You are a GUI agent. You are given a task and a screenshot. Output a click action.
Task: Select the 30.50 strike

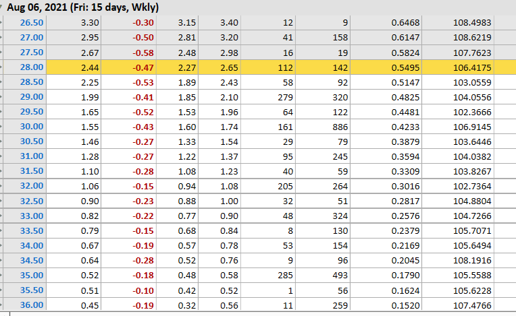[x=32, y=141]
